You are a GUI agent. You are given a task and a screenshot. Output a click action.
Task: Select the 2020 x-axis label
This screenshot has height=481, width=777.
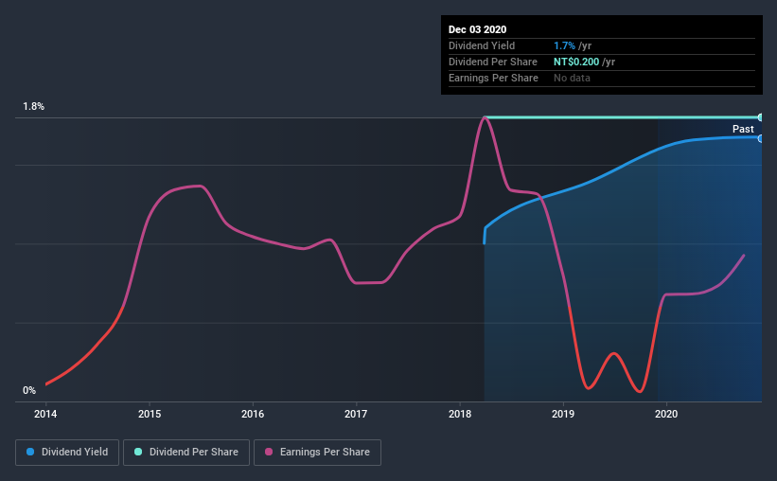pyautogui.click(x=666, y=414)
